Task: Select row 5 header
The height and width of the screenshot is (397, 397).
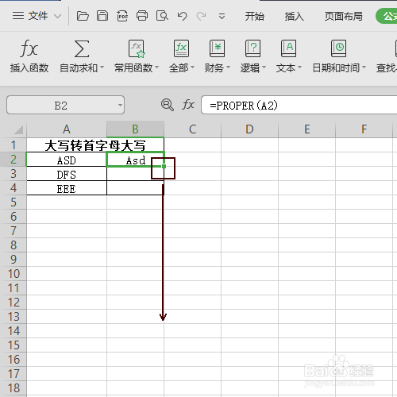Action: [13, 202]
